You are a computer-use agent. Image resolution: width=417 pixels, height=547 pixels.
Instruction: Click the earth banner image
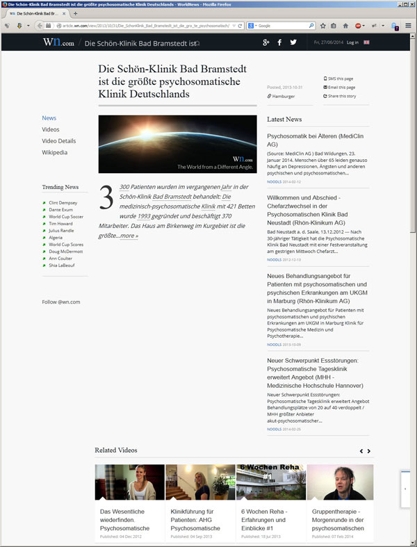tap(178, 144)
